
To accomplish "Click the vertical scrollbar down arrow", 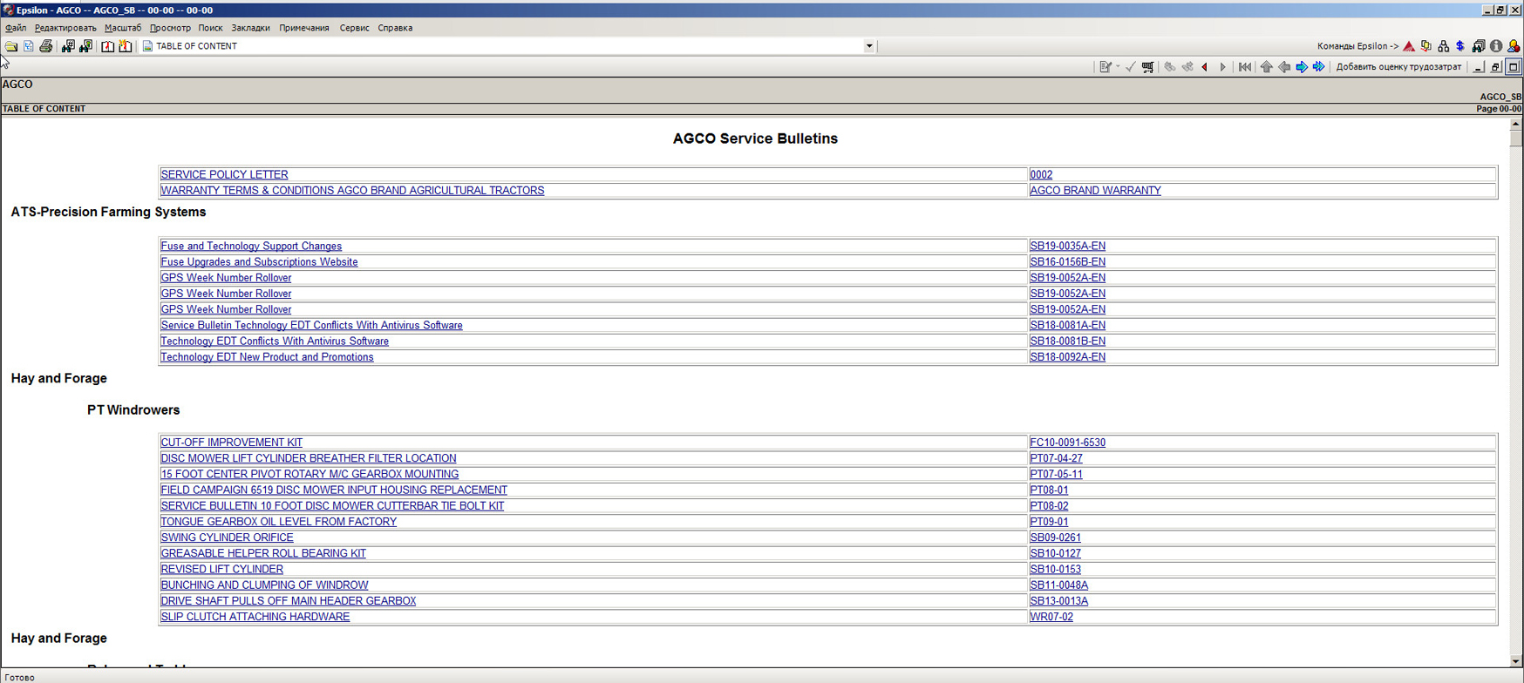I will pos(1516,661).
